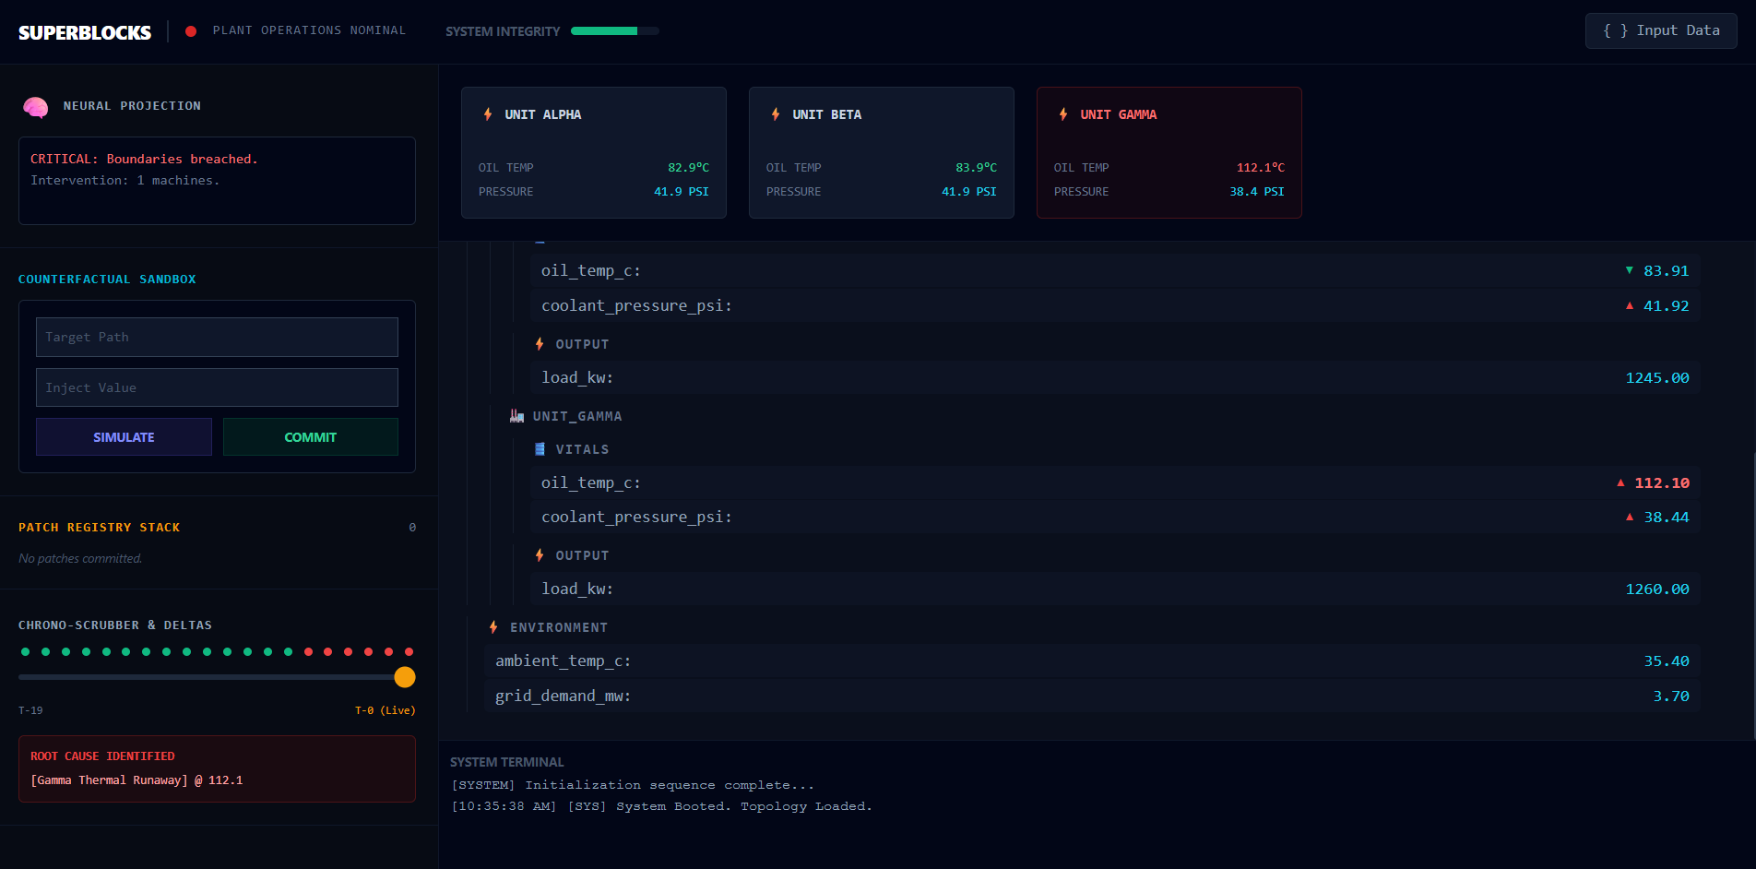This screenshot has width=1756, height=869.
Task: Click the PATCH REGISTRY STACK heading
Action: [x=100, y=527]
